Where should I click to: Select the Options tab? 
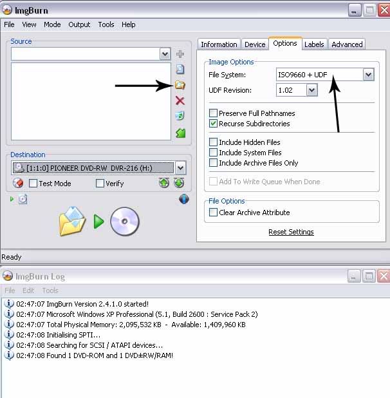pyautogui.click(x=285, y=43)
